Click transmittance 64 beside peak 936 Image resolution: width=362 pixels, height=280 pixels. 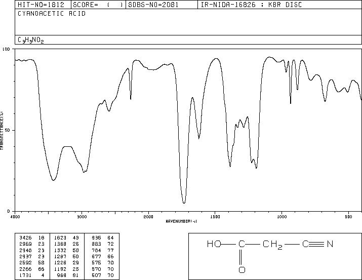tap(110, 238)
